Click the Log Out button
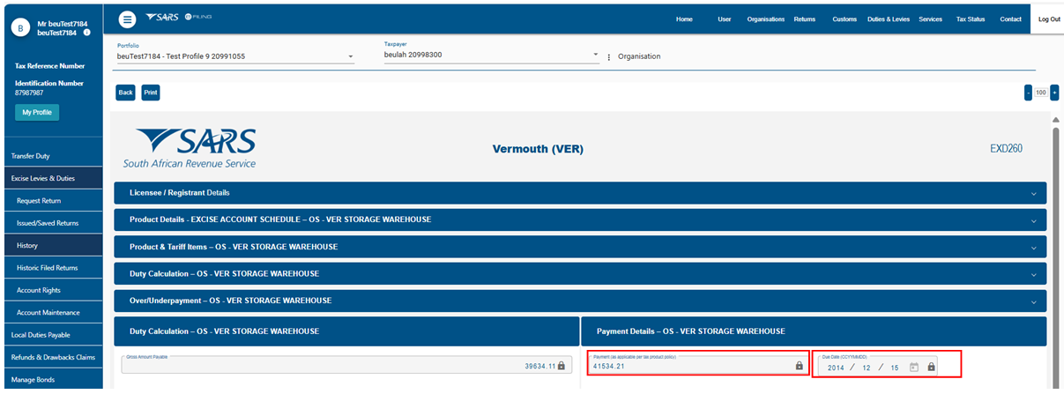 click(1049, 19)
